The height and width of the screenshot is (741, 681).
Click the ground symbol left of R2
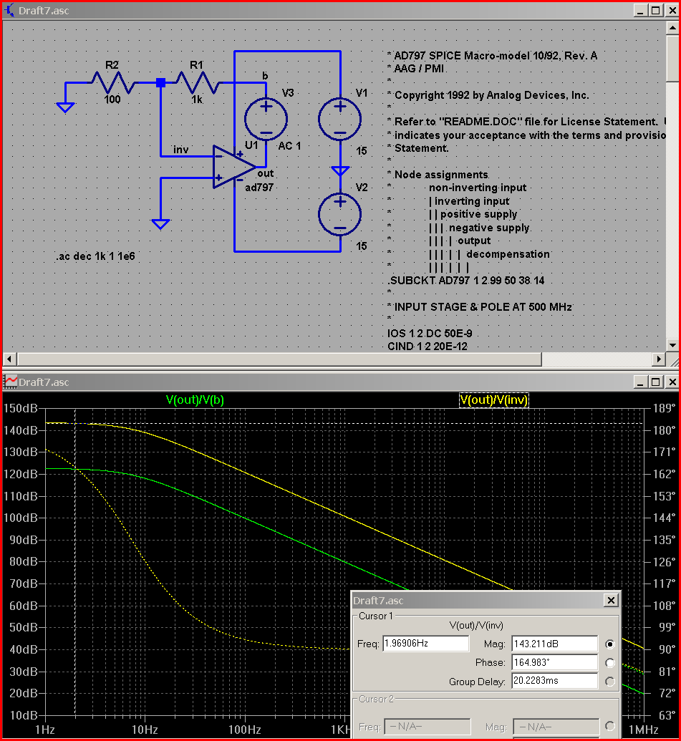[x=65, y=107]
